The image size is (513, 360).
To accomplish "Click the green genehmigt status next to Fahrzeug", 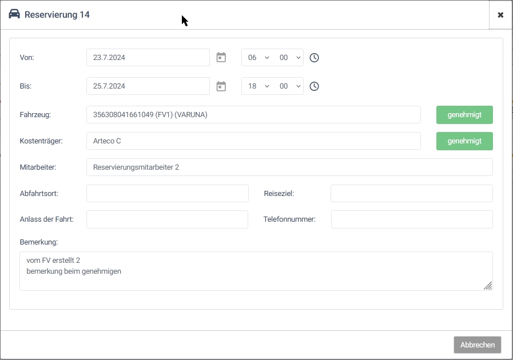I will click(464, 114).
